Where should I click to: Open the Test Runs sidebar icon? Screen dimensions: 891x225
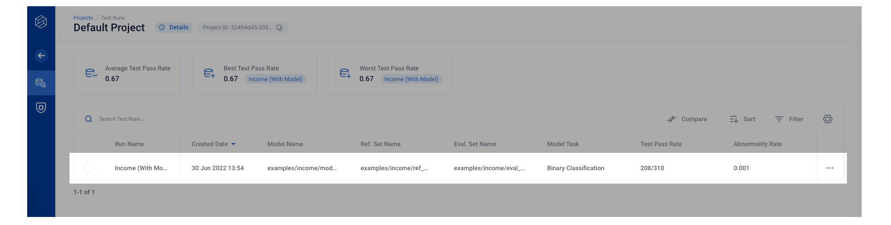41,83
